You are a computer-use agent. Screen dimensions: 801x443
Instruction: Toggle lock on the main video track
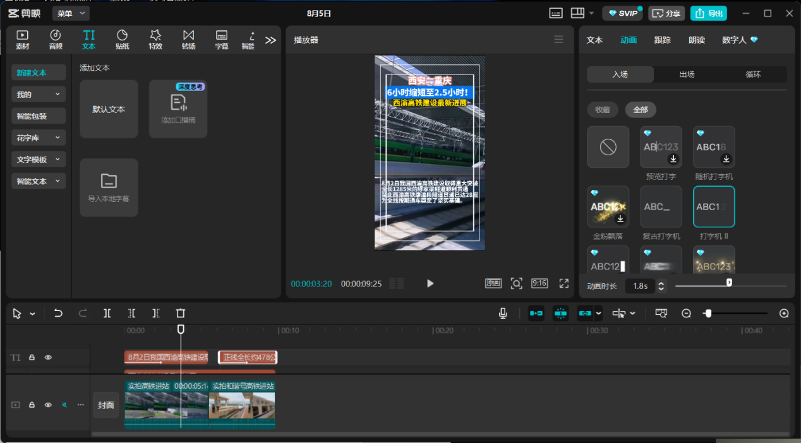click(32, 405)
